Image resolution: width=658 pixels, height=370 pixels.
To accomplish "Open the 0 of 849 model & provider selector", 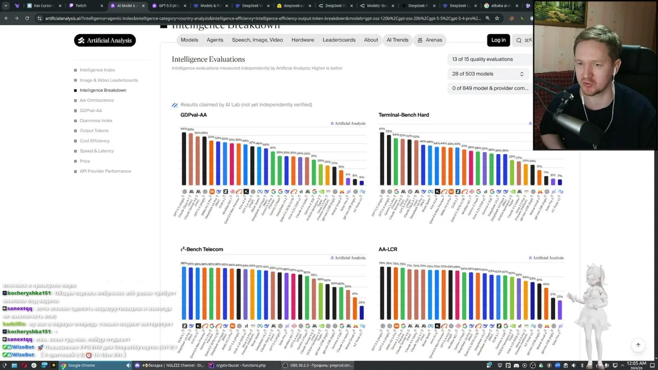I will 488,88.
